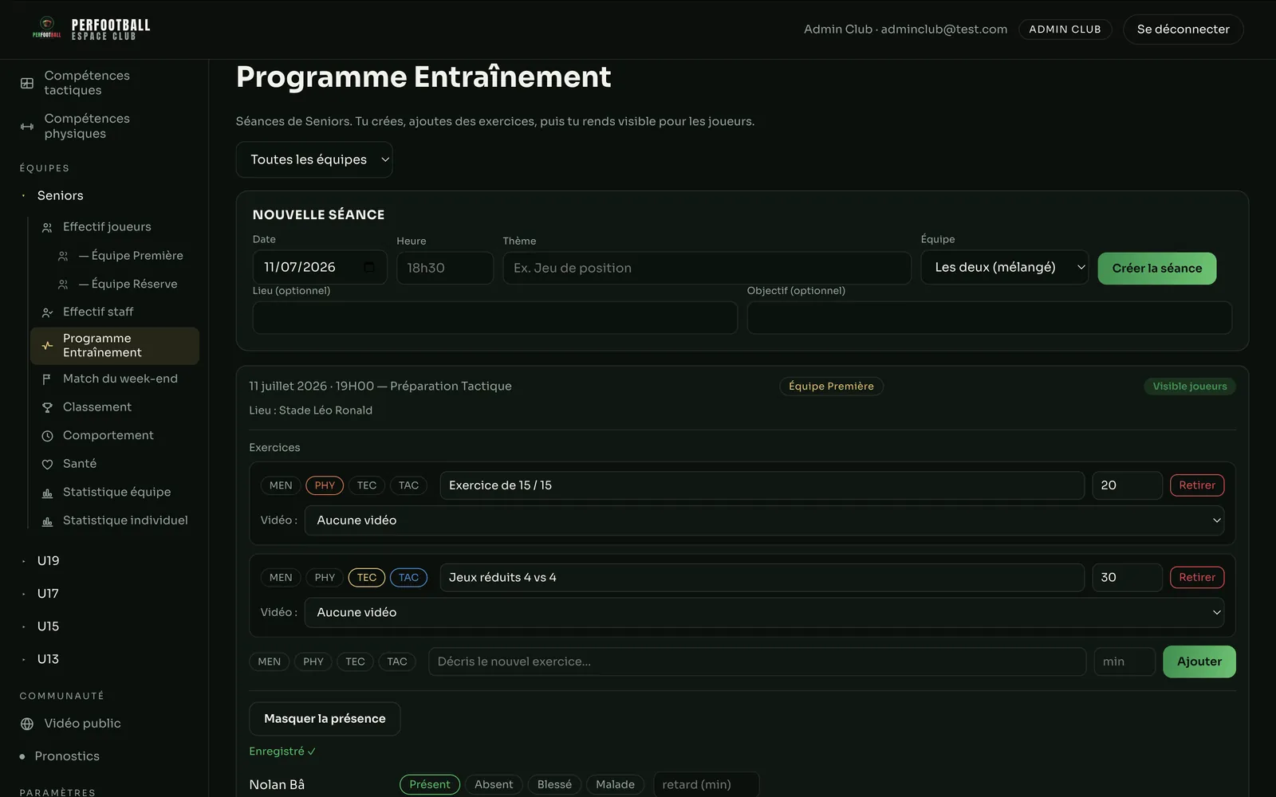Click the Statistique individuel chart icon
Viewport: 1276px width, 797px height.
coord(47,521)
